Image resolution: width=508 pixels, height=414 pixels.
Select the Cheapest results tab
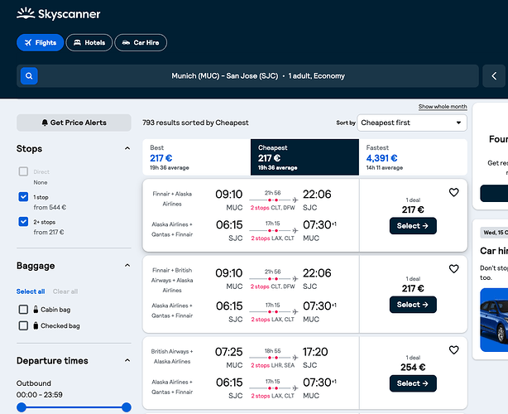click(304, 157)
